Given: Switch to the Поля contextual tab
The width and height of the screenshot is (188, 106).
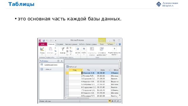Looking at the screenshot, I should 102,44.
